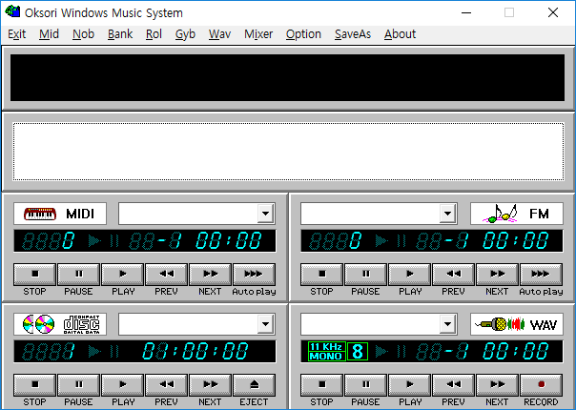
Task: Stop MIDI playback
Action: [x=34, y=274]
